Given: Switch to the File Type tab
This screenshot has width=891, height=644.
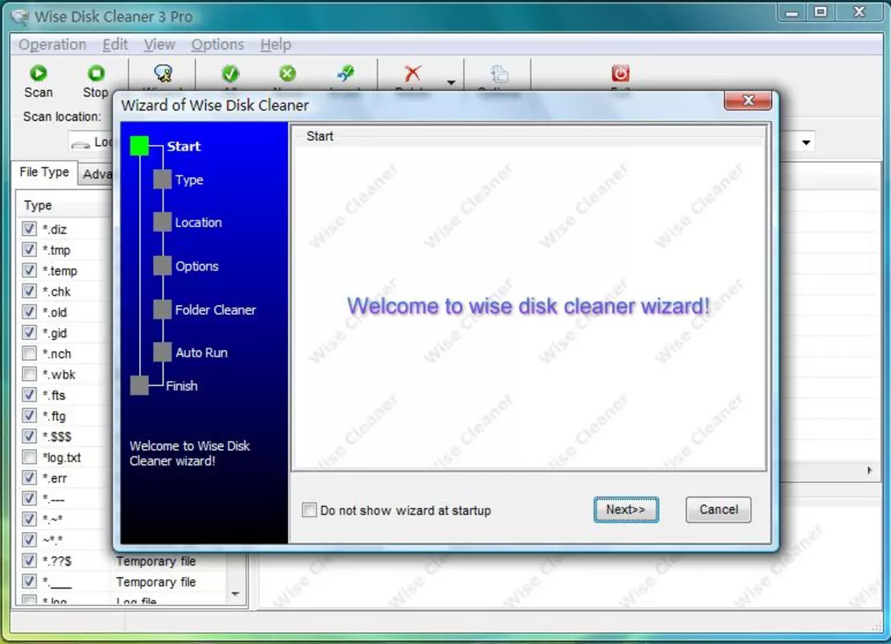Looking at the screenshot, I should point(44,172).
